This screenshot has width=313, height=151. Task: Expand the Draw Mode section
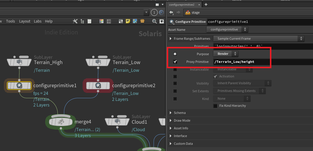(182, 120)
